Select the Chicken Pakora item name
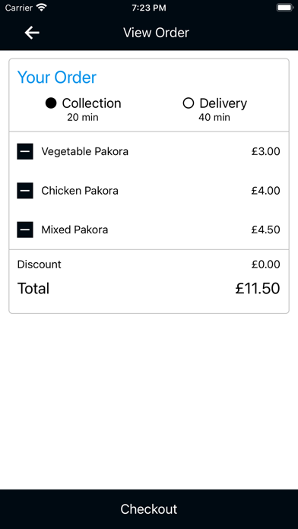Image resolution: width=298 pixels, height=529 pixels. coord(80,191)
